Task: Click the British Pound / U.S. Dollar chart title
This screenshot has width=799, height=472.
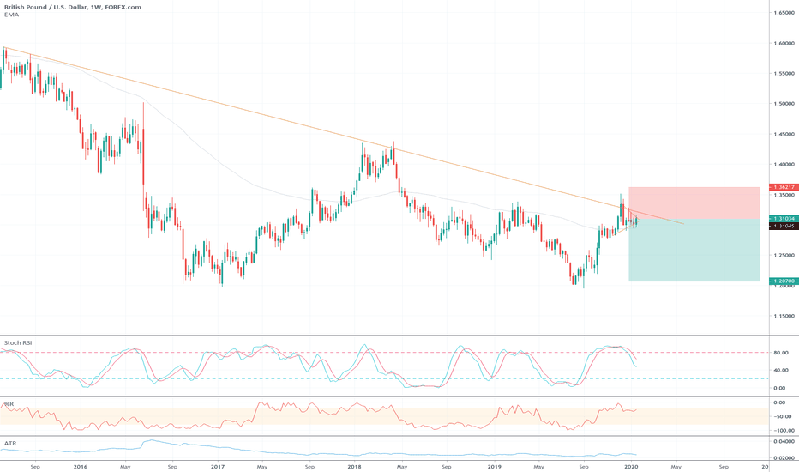Action: [73, 6]
